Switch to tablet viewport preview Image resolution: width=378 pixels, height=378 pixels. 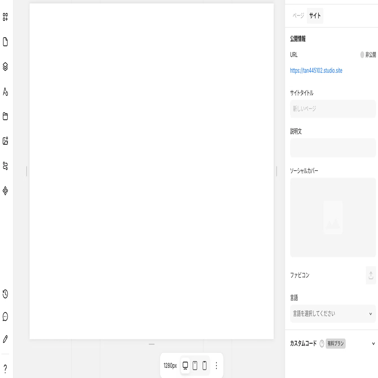195,366
